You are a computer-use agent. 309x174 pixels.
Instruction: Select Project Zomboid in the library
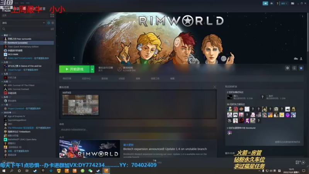tap(24, 109)
